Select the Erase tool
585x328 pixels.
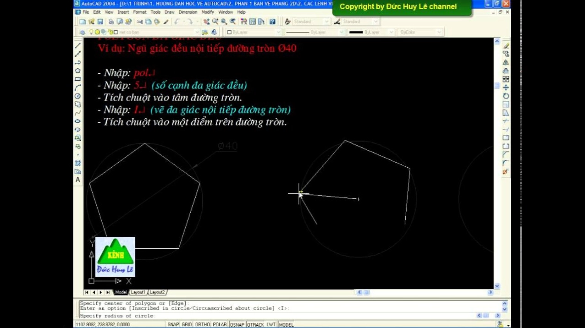coord(506,45)
